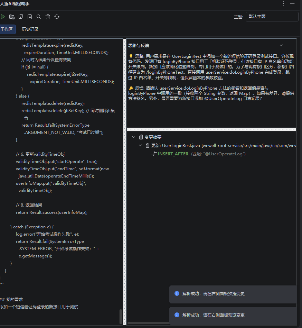
Task: Click the right panel horizontal scrollbar
Action: coord(149,323)
